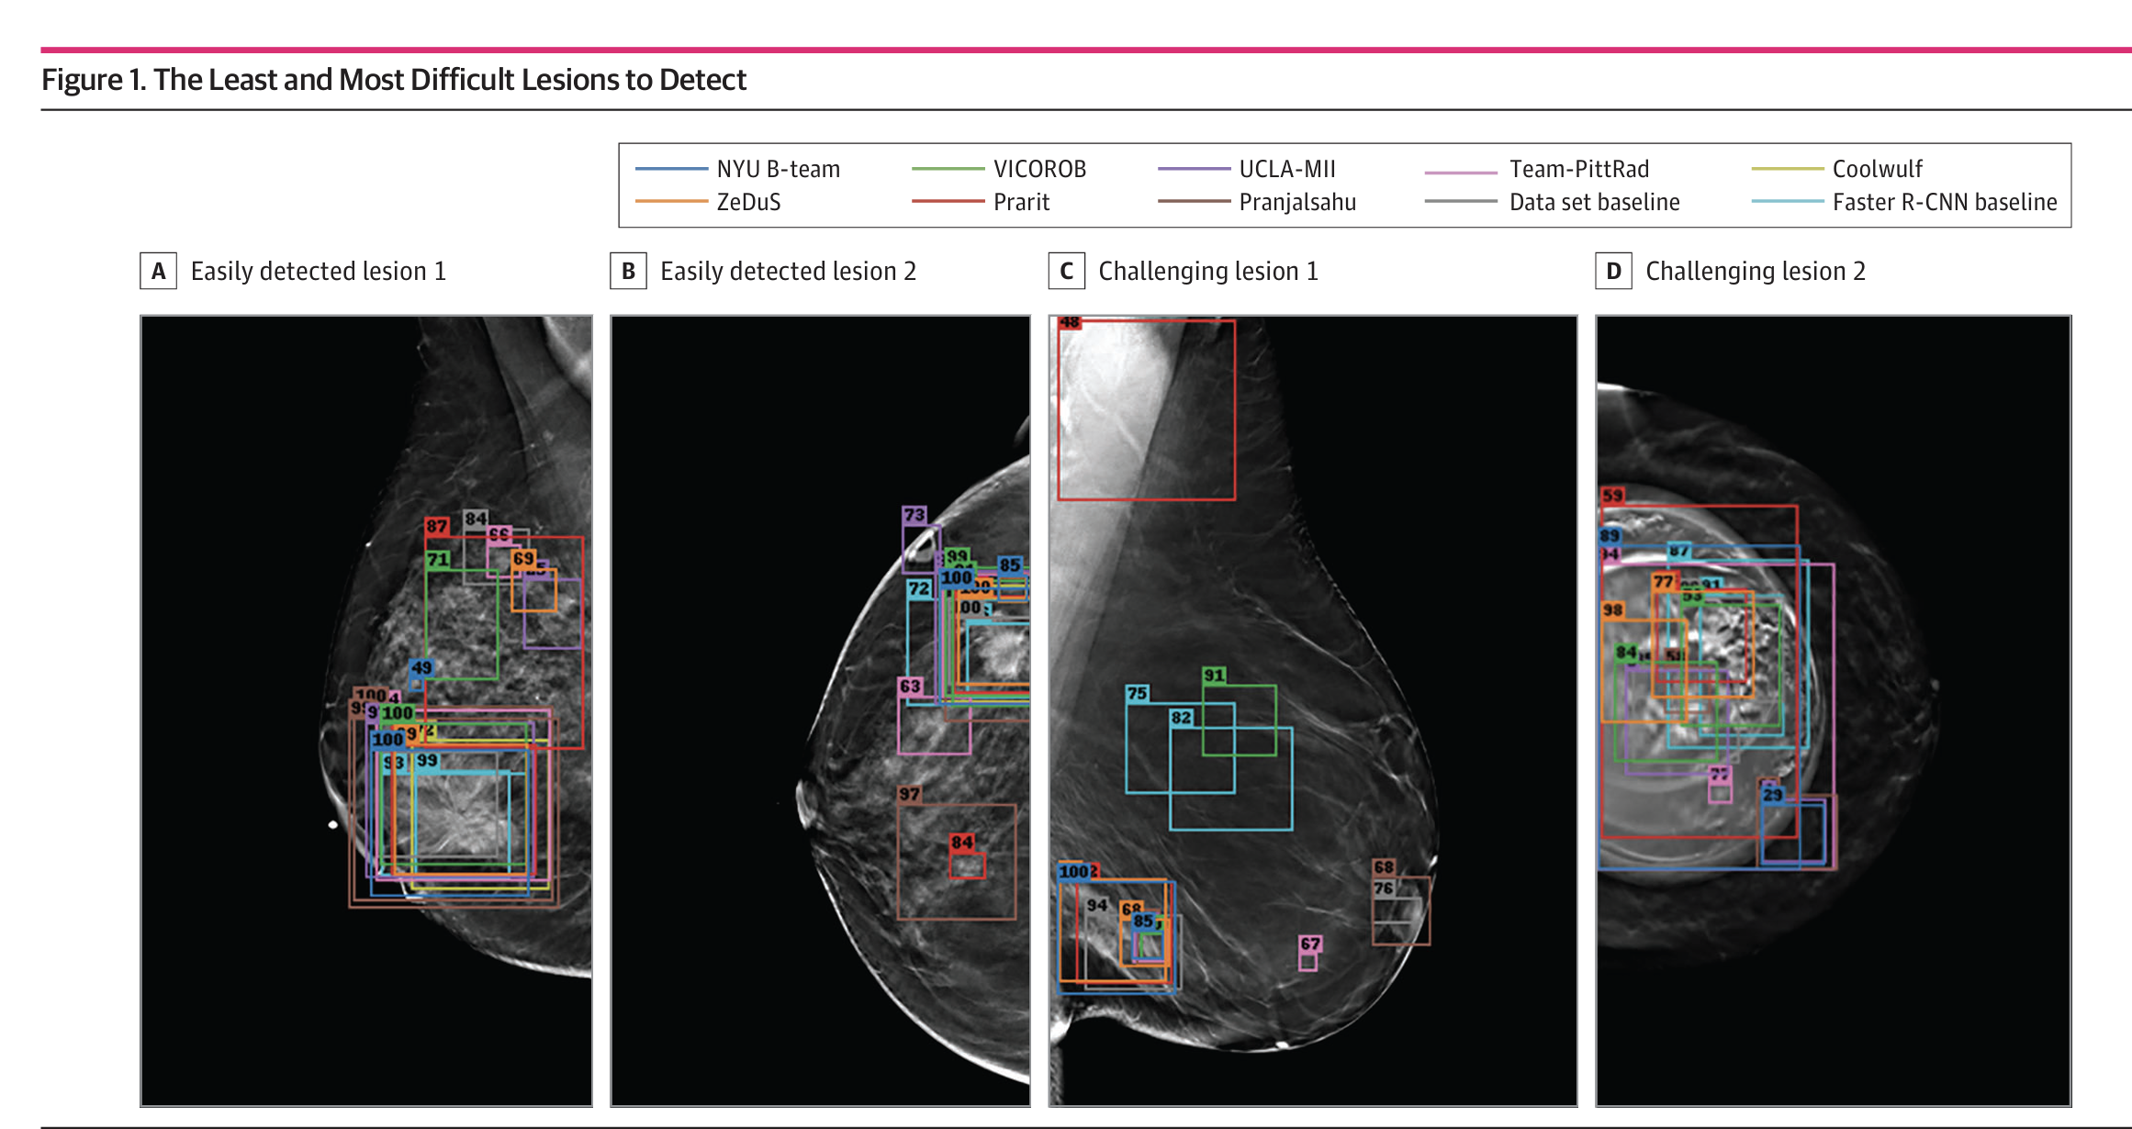Select the VICOROB legend entry text

pos(1039,169)
